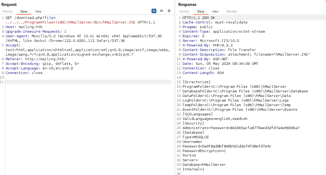Click the 'Upgrade-Insecure-Requests: 1' header
The height and width of the screenshot is (175, 326).
[36, 31]
